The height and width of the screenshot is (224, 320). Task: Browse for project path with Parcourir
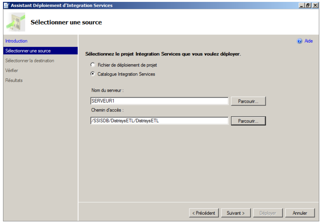(248, 121)
